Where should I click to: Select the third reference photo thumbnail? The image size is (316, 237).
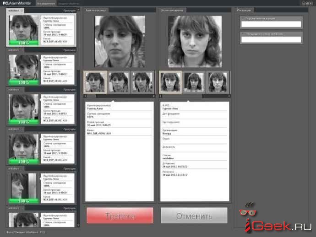(x=218, y=82)
